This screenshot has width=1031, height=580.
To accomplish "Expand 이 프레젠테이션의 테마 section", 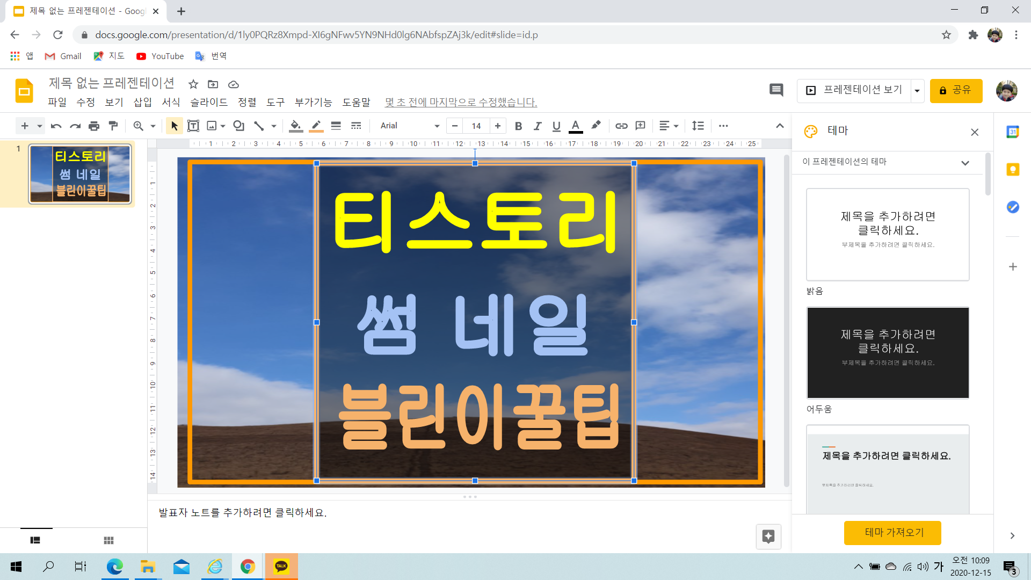I will [x=965, y=163].
